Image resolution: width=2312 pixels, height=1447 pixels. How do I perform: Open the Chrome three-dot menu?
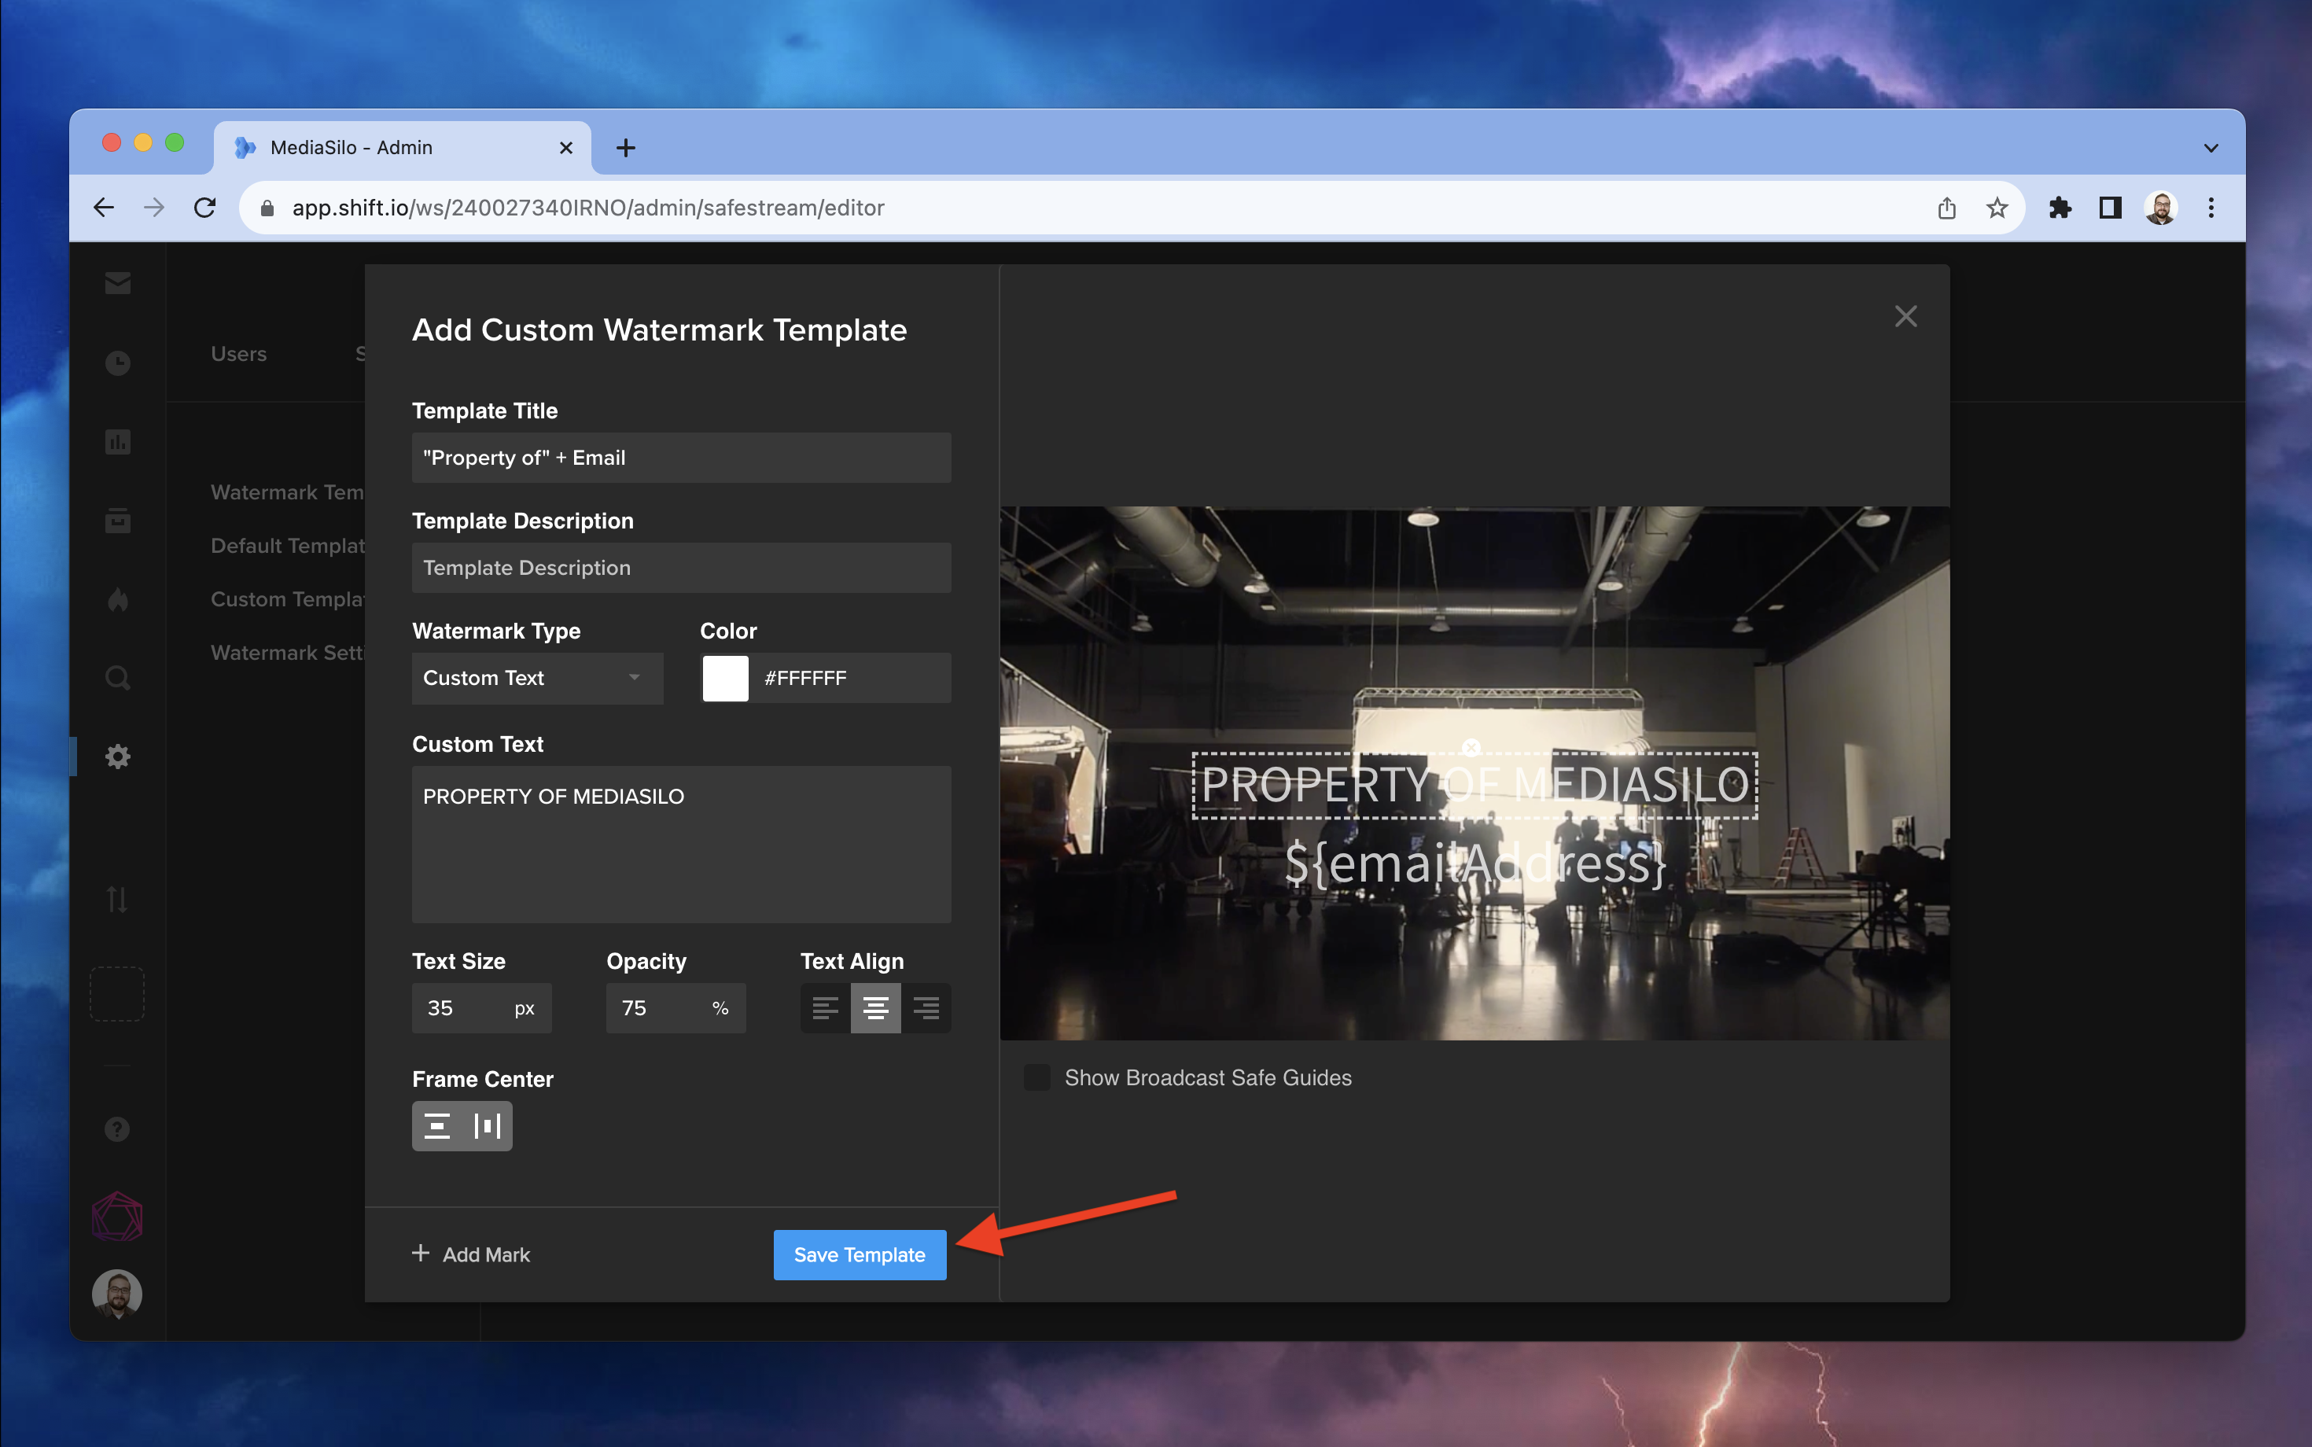tap(2211, 208)
